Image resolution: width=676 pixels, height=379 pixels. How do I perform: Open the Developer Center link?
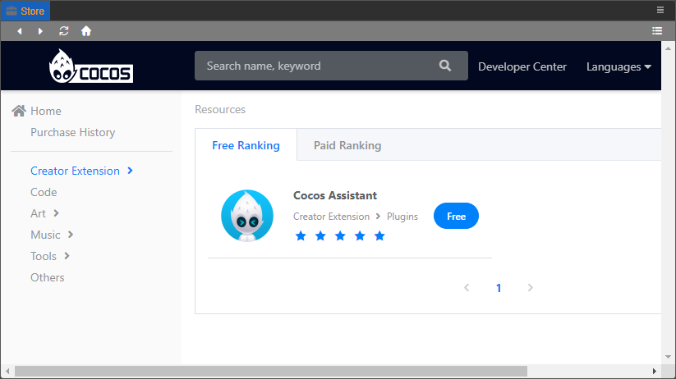click(522, 66)
